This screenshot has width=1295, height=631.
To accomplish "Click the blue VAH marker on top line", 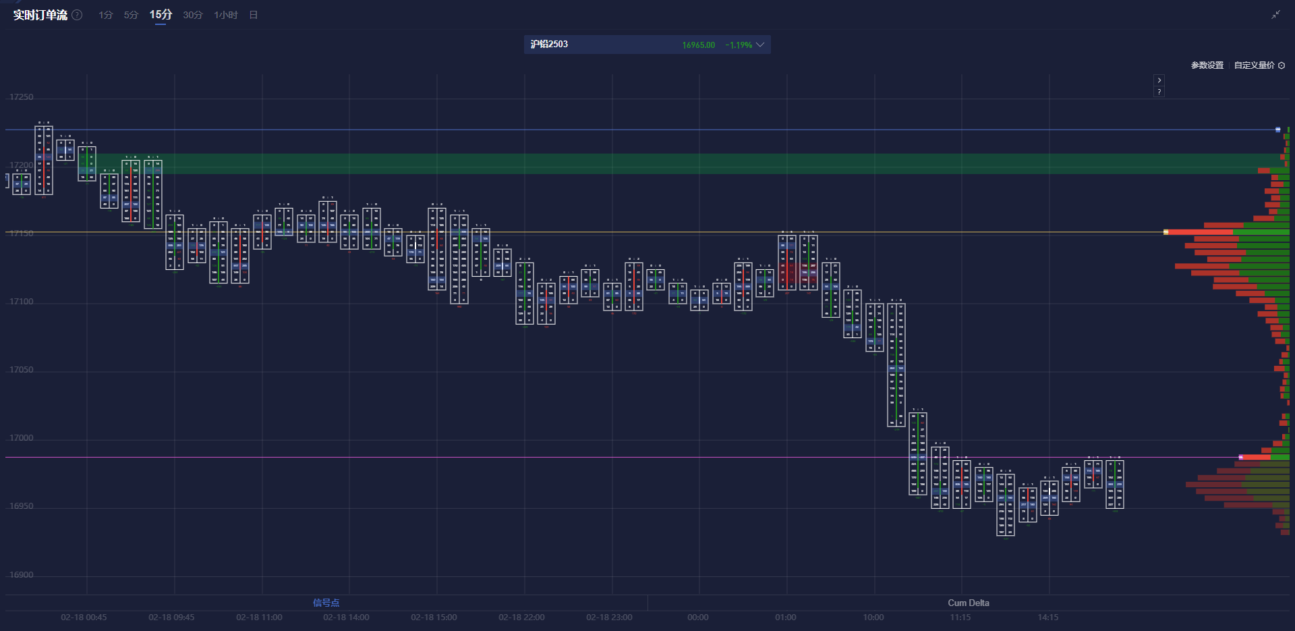I will point(1277,130).
